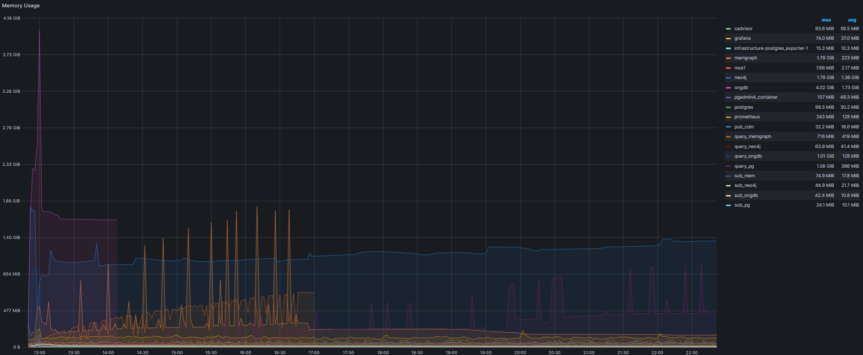Toggle mos1 series in legend
The image size is (863, 355).
pyautogui.click(x=740, y=68)
